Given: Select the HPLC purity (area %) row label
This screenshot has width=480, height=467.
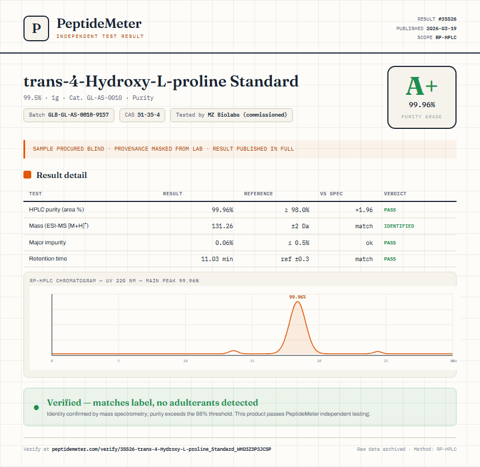Looking at the screenshot, I should pos(56,210).
